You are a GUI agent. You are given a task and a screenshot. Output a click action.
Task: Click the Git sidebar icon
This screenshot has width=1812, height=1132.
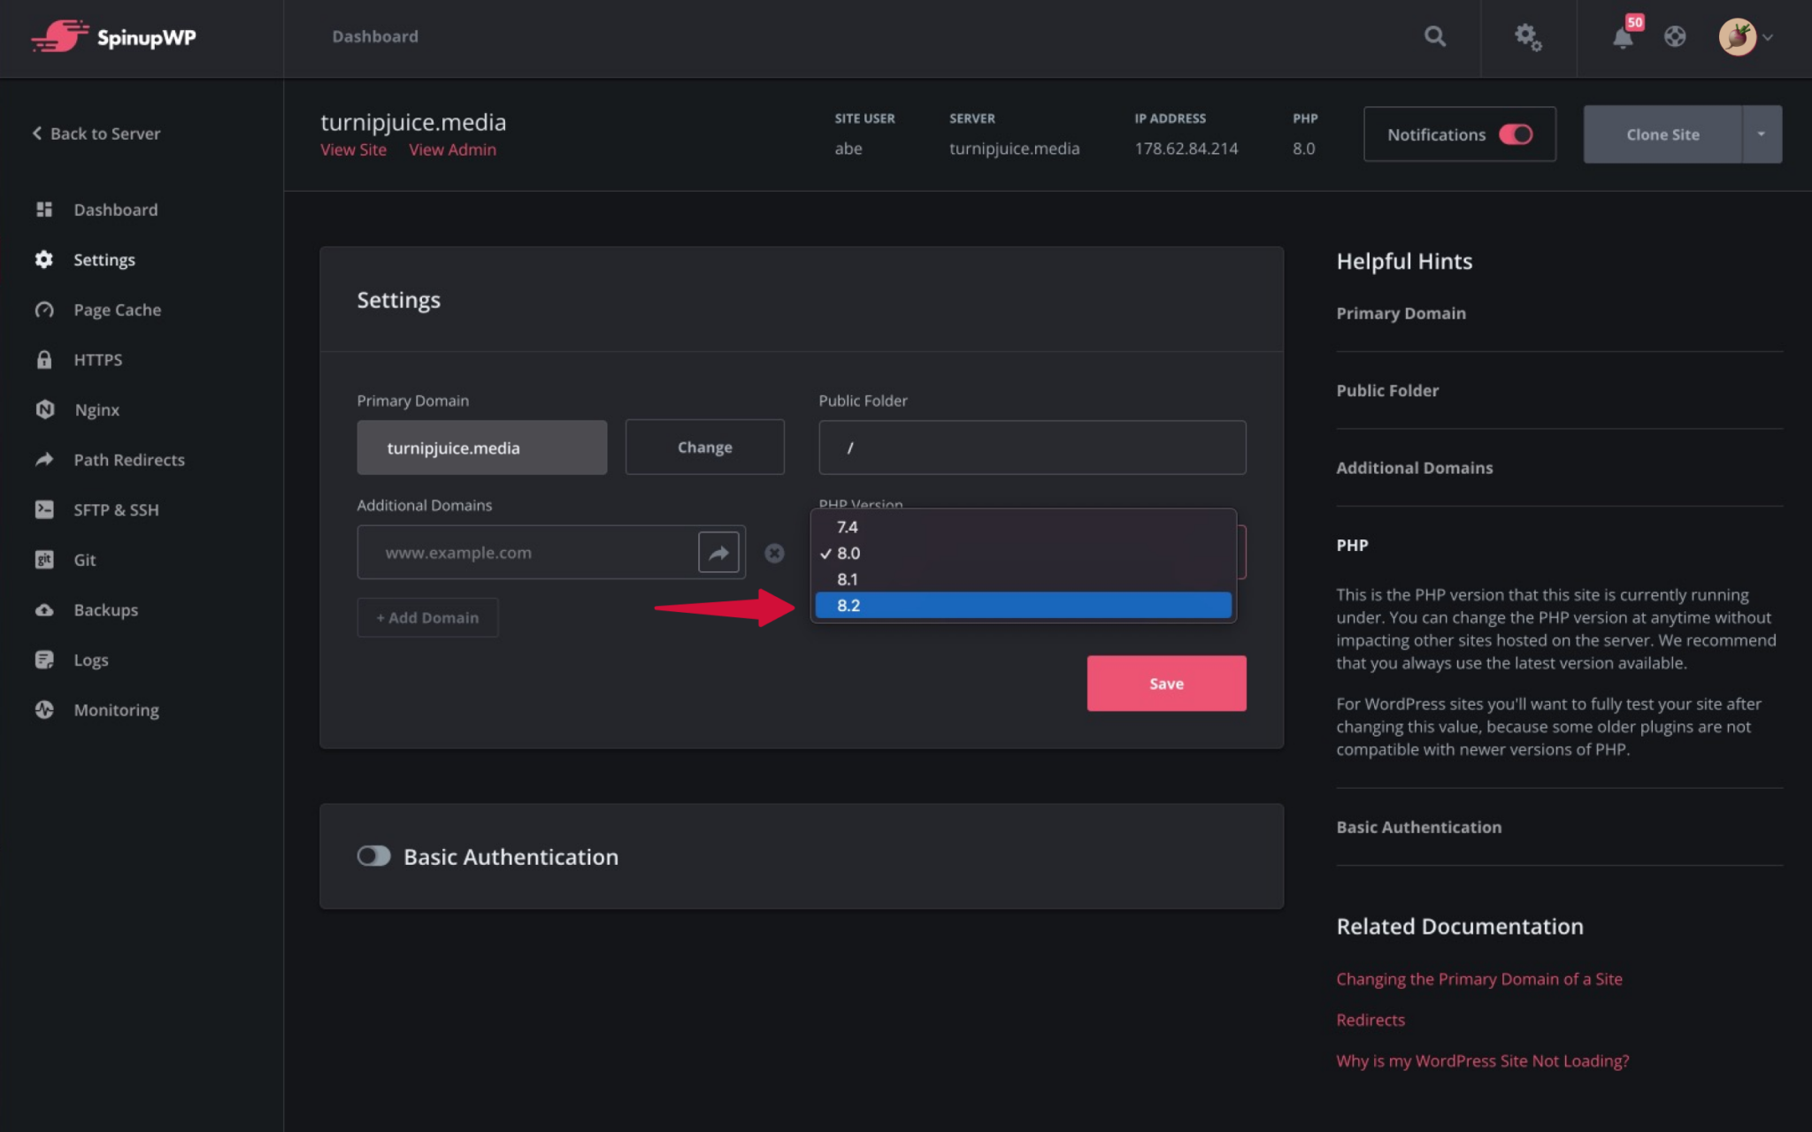(44, 560)
